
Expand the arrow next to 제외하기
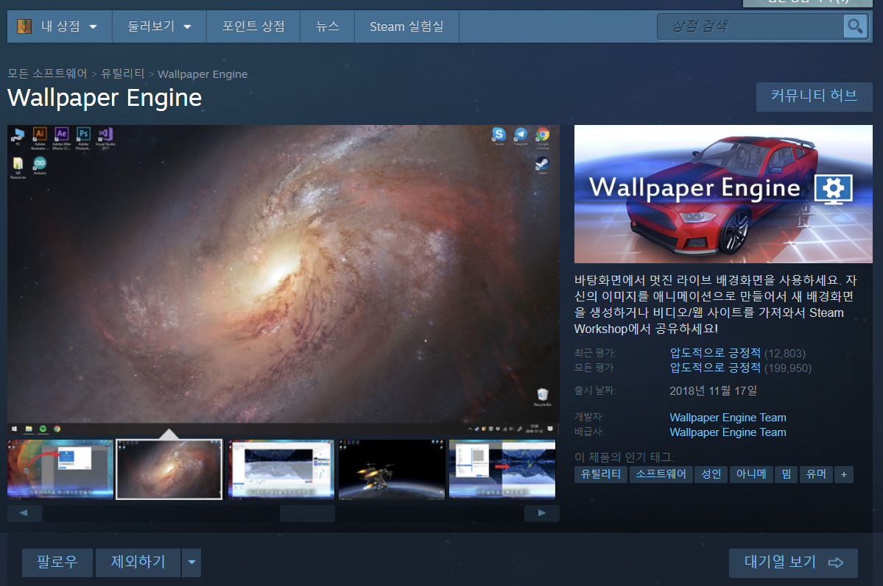click(191, 562)
